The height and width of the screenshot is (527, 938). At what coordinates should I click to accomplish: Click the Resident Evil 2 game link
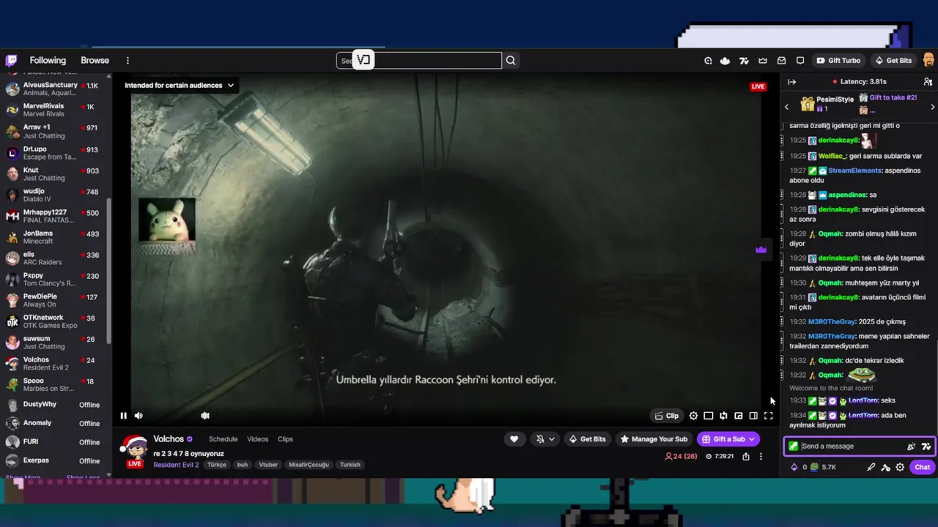(x=176, y=465)
